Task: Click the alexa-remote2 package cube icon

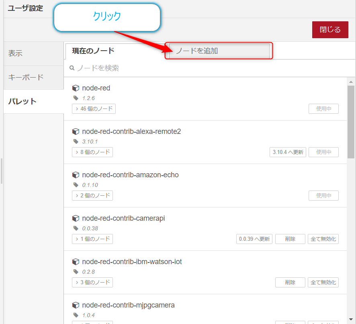Action: [x=76, y=131]
